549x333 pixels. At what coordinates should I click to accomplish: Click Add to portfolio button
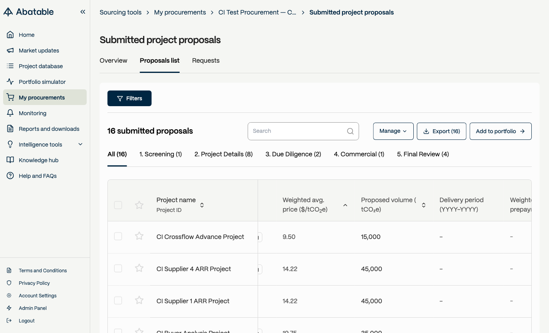(500, 131)
